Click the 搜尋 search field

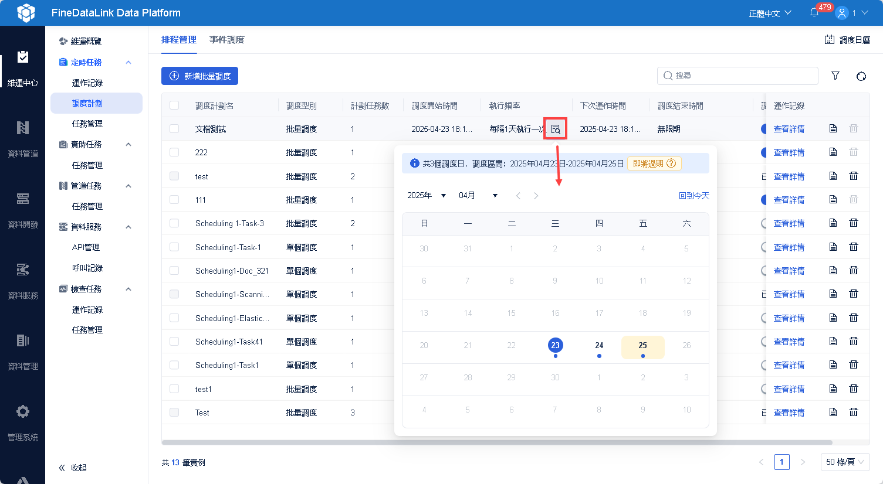tap(737, 76)
